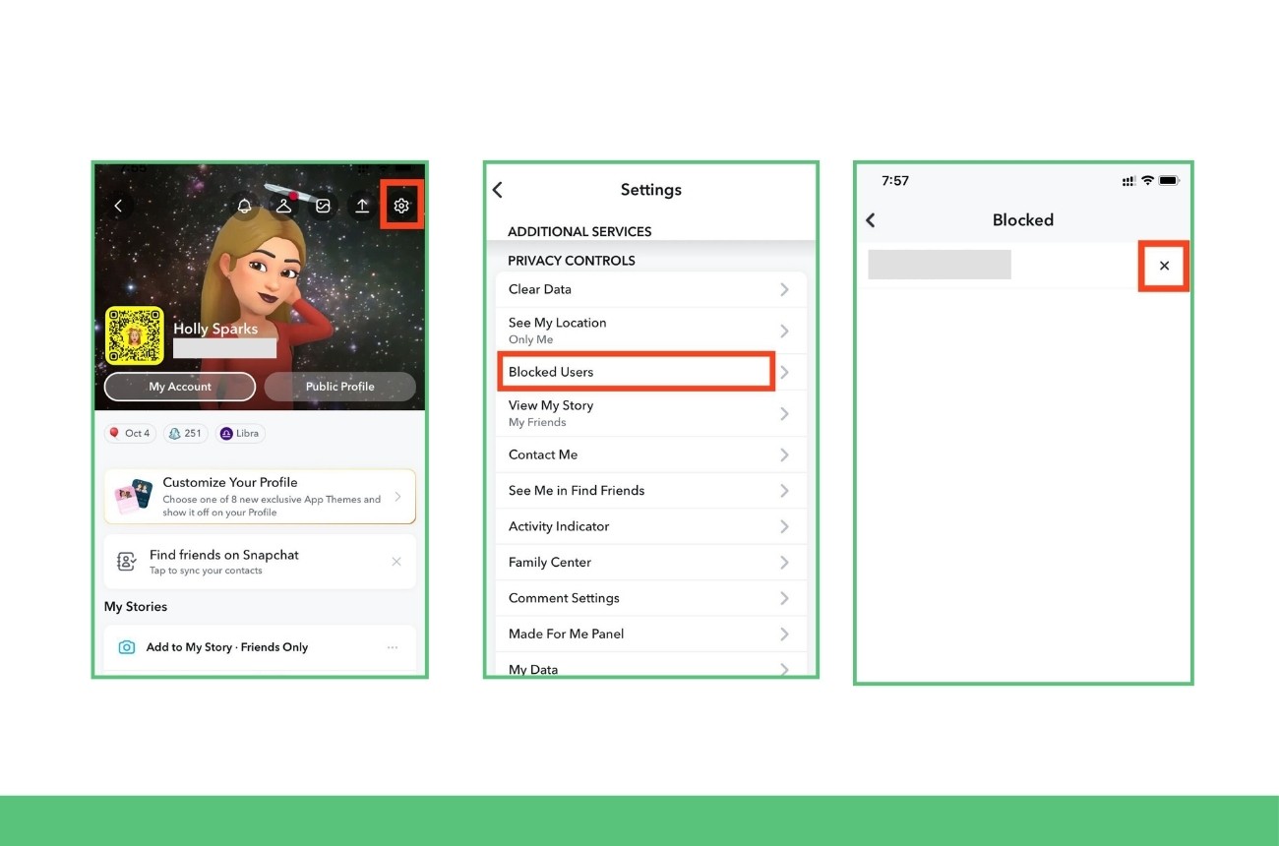1279x846 pixels.
Task: Open Add to My Story options dots
Action: [x=393, y=647]
